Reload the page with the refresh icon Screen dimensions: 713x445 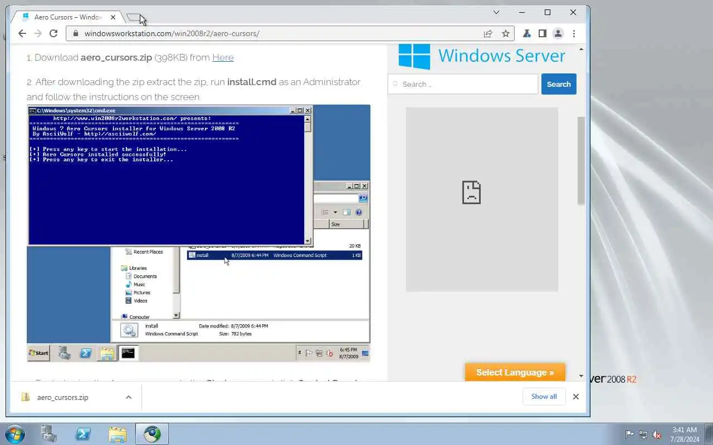[53, 33]
